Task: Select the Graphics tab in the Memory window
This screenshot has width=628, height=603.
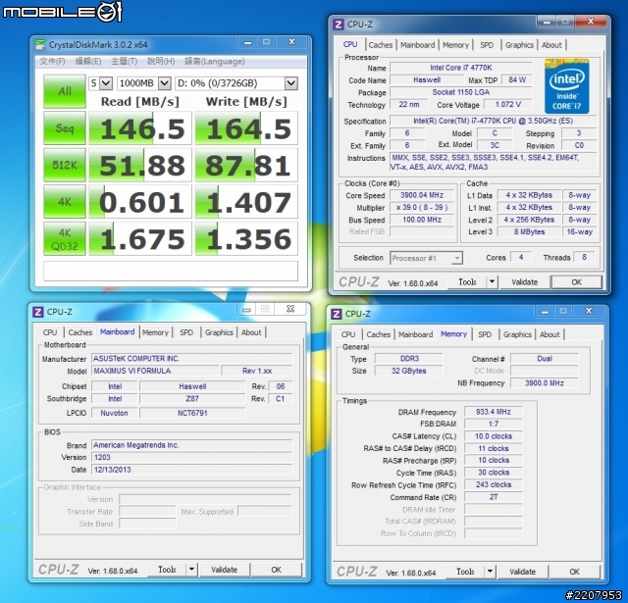Action: tap(517, 334)
